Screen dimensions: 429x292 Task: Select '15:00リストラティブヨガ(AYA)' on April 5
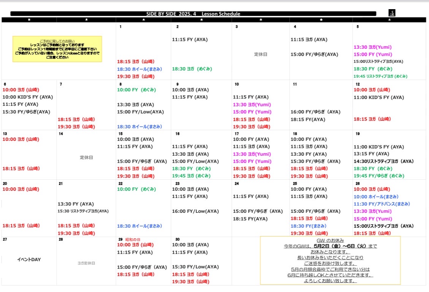pyautogui.click(x=378, y=61)
